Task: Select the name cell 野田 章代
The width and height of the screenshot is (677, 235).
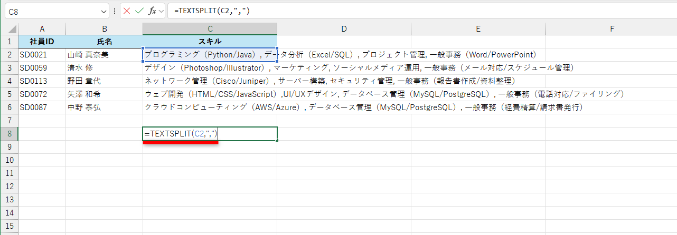Action: pyautogui.click(x=104, y=81)
